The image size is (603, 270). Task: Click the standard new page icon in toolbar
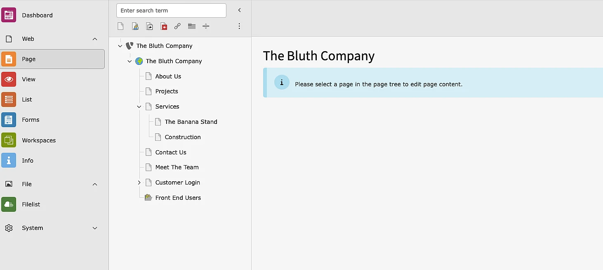point(120,26)
